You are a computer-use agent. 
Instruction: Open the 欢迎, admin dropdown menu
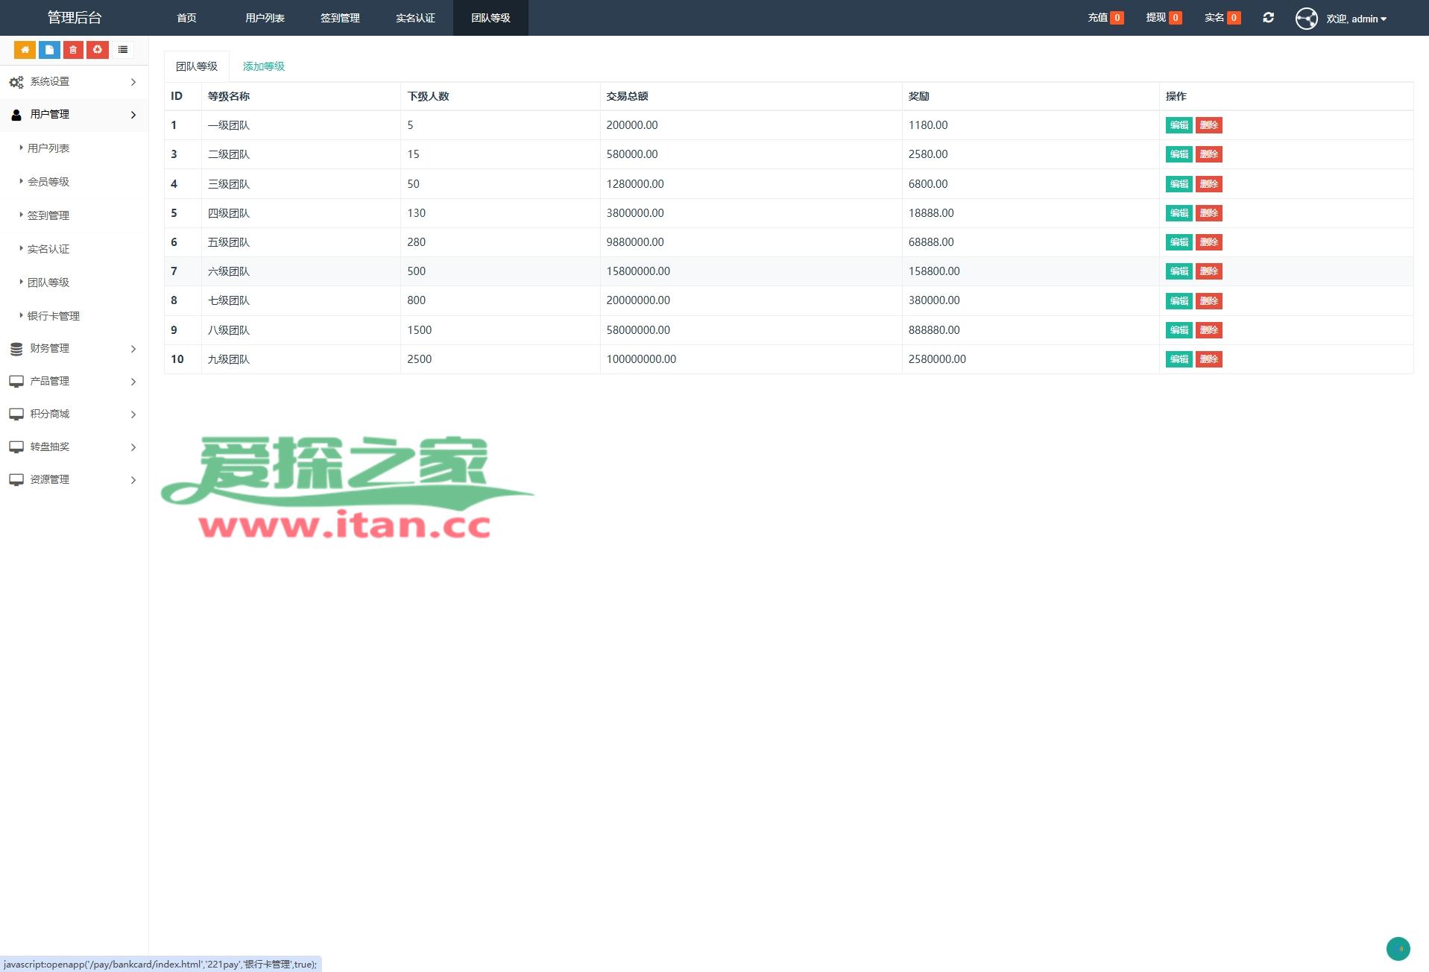click(1356, 19)
